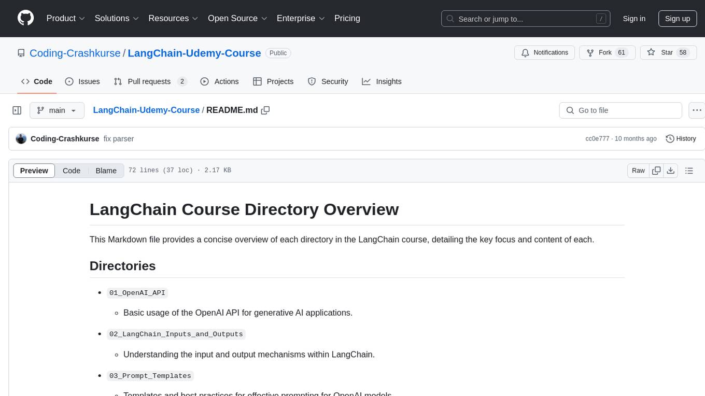The image size is (705, 396).
Task: Select the Code view
Action: click(72, 171)
